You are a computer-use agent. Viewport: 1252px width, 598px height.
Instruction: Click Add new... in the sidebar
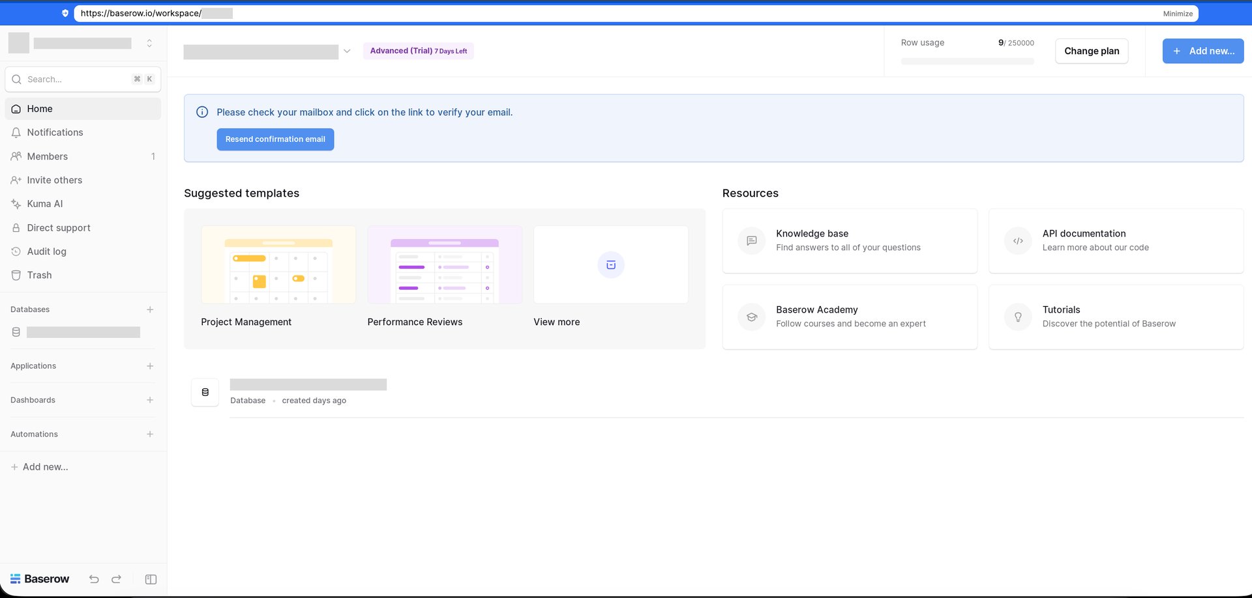pyautogui.click(x=39, y=467)
